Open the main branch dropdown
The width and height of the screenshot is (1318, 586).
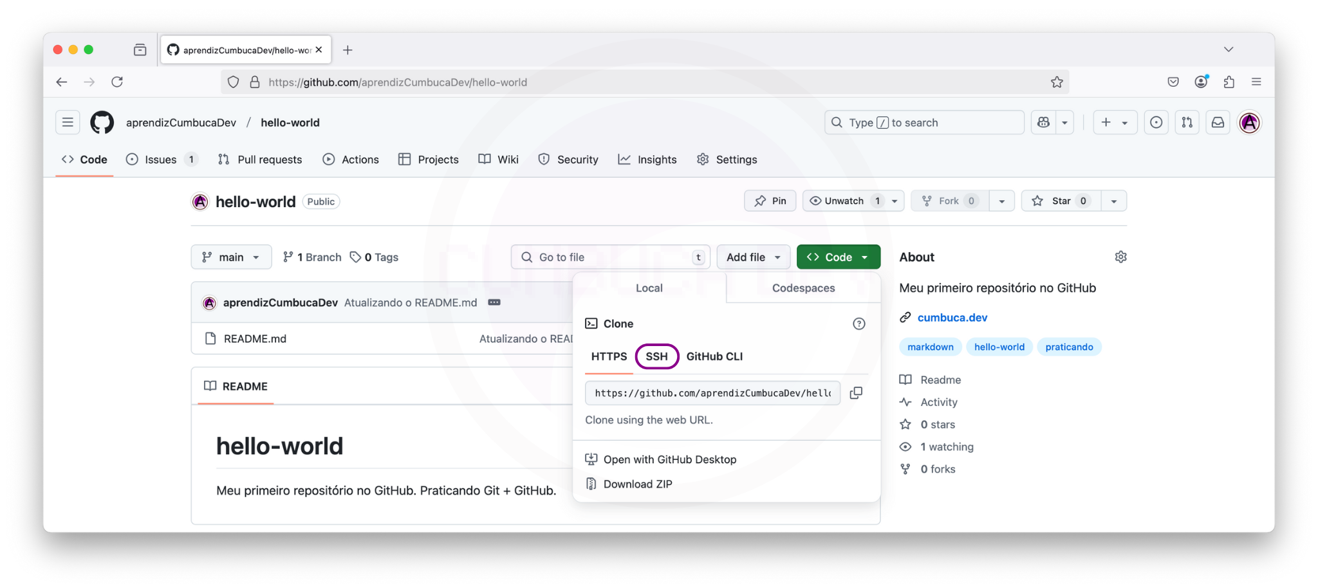coord(231,257)
